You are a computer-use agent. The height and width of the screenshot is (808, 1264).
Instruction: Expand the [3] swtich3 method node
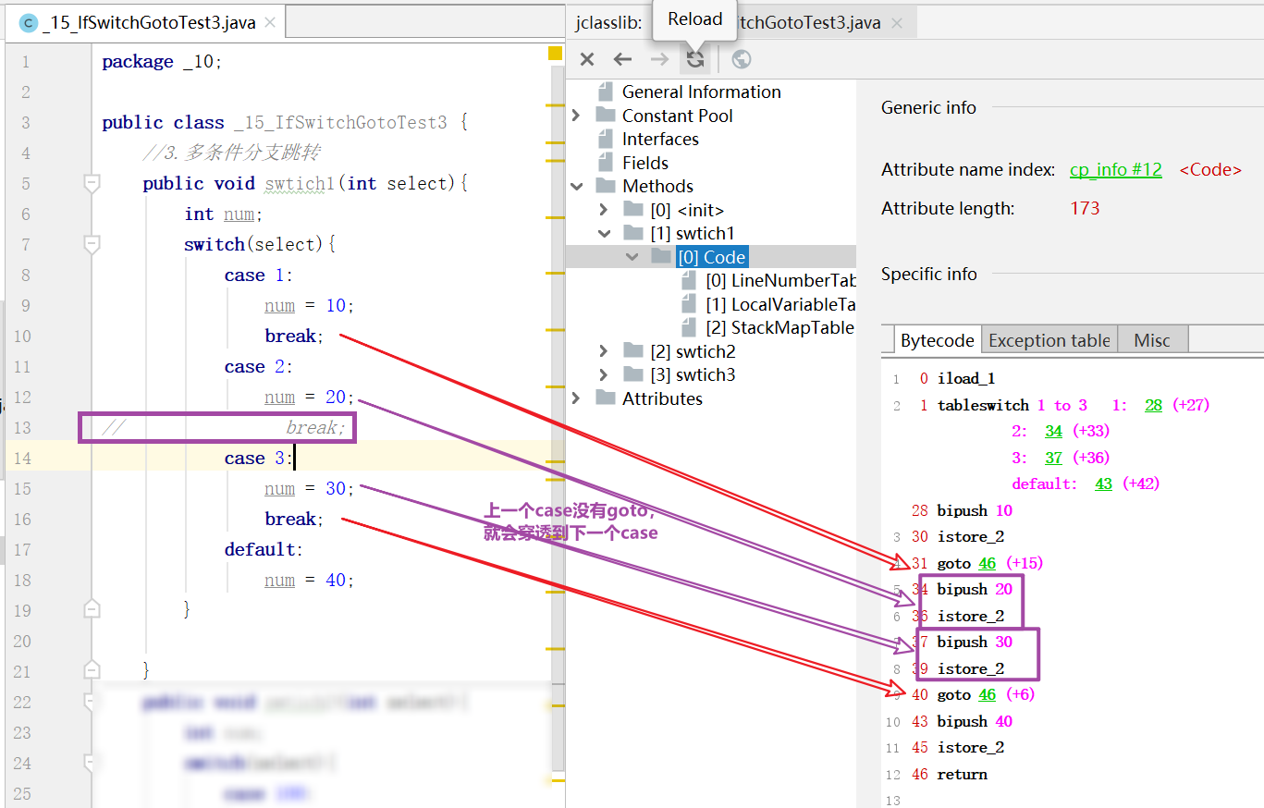click(604, 374)
